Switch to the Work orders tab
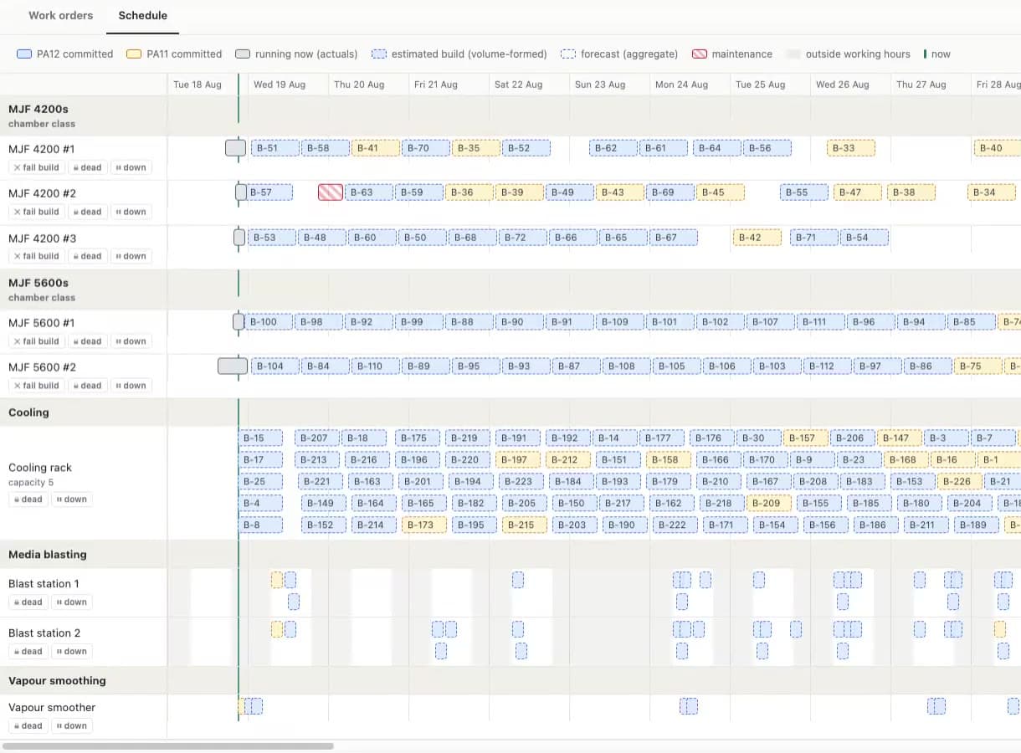This screenshot has height=753, width=1021. [x=61, y=15]
